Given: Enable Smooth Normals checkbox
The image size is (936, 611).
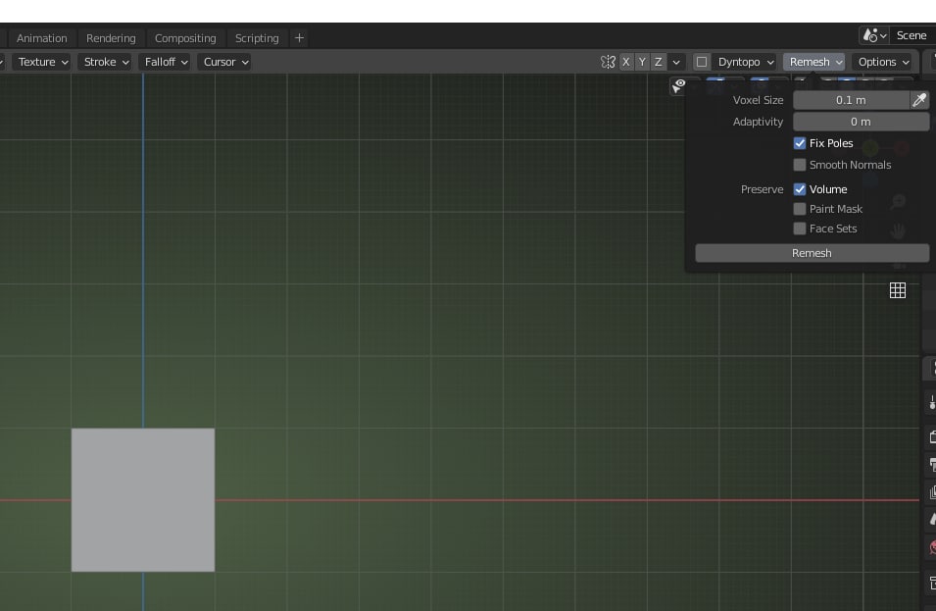Looking at the screenshot, I should click(x=800, y=165).
